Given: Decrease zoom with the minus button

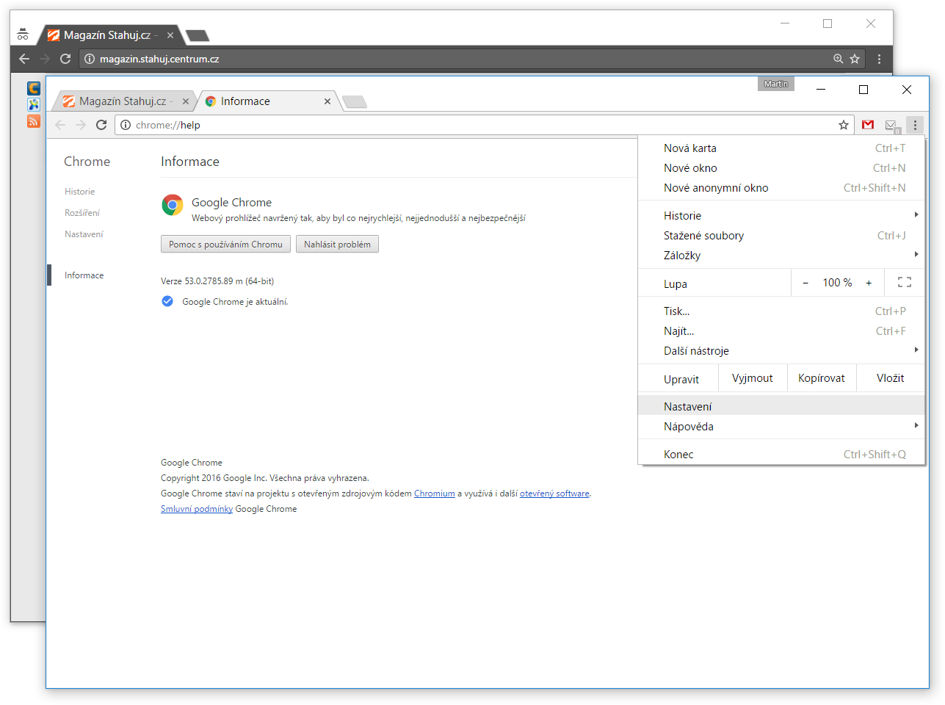Looking at the screenshot, I should (805, 283).
